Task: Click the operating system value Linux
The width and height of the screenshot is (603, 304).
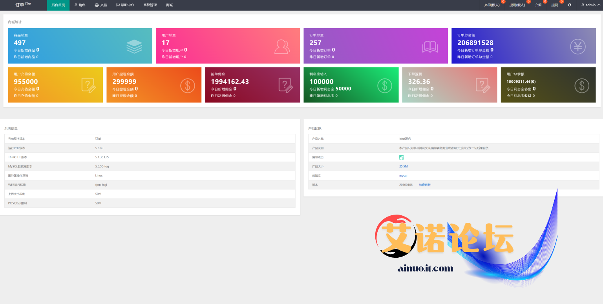Action: pos(99,175)
